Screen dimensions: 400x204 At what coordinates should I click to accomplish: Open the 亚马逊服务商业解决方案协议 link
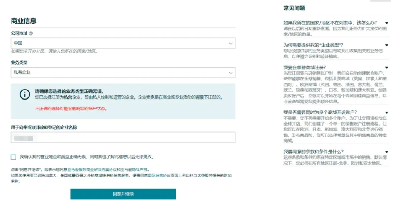tap(92, 170)
